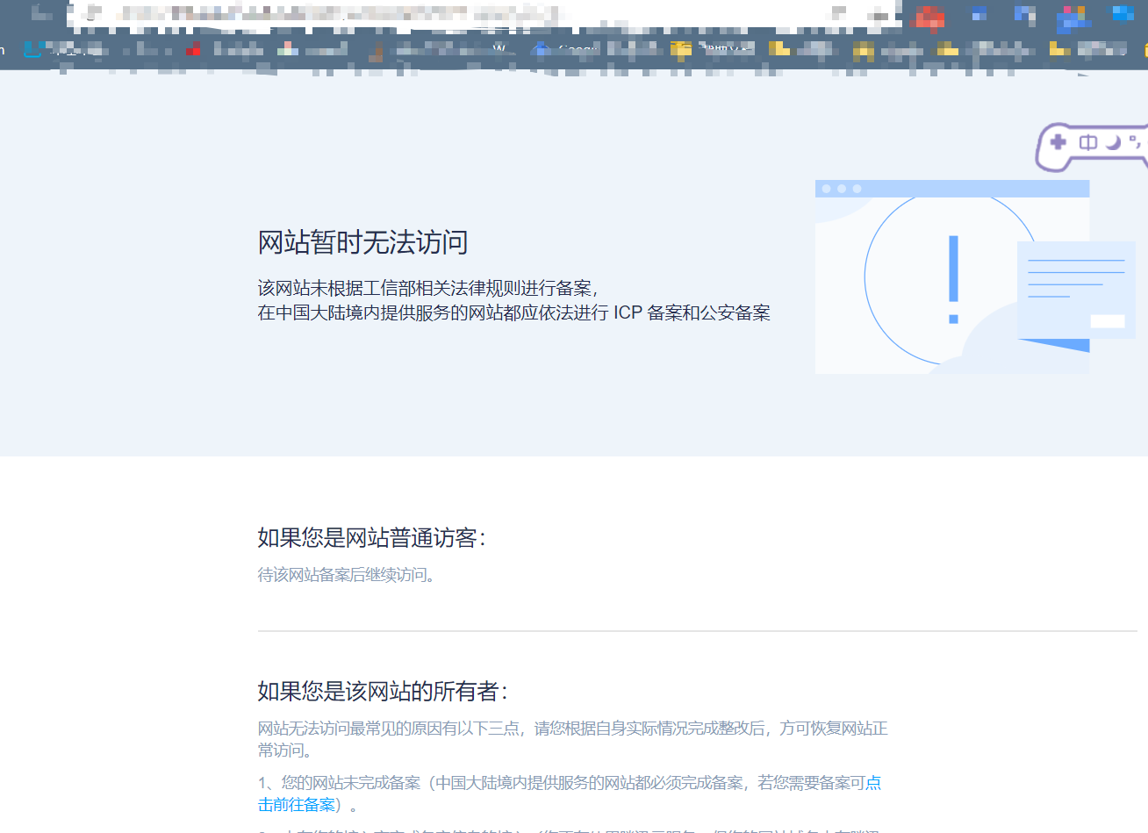Screen dimensions: 1148x833
Task: Toggle the 中 Chinese input mode
Action: (x=1088, y=142)
